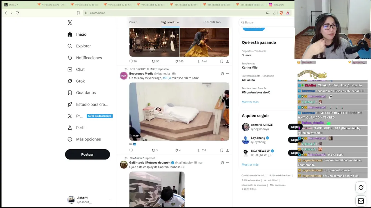Image resolution: width=371 pixels, height=208 pixels.
Task: Open Política de Privacidad footer link
Action: 280,176
